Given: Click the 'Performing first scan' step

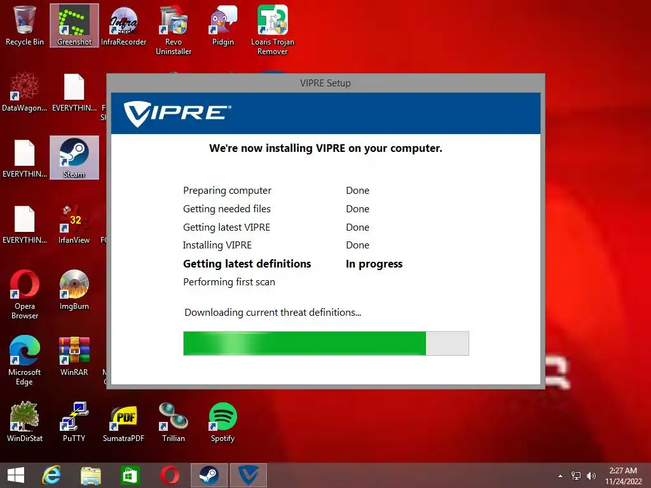Looking at the screenshot, I should [229, 282].
